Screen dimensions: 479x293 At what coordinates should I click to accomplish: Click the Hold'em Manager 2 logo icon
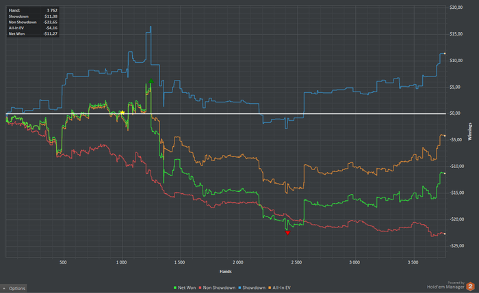[471, 287]
